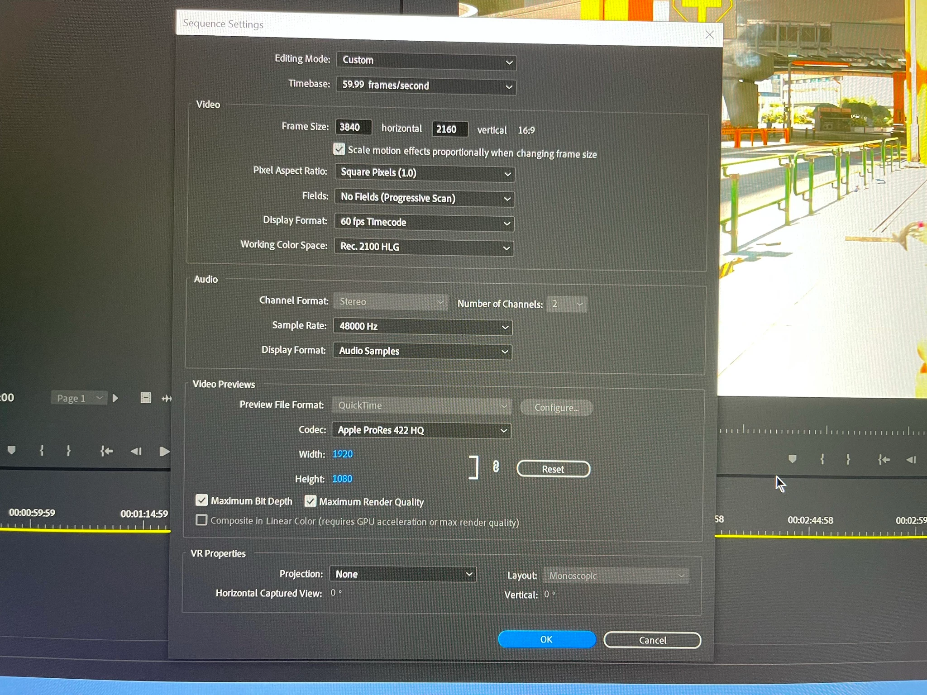Enable Composite in Linear Color checkbox
This screenshot has width=927, height=695.
[201, 520]
